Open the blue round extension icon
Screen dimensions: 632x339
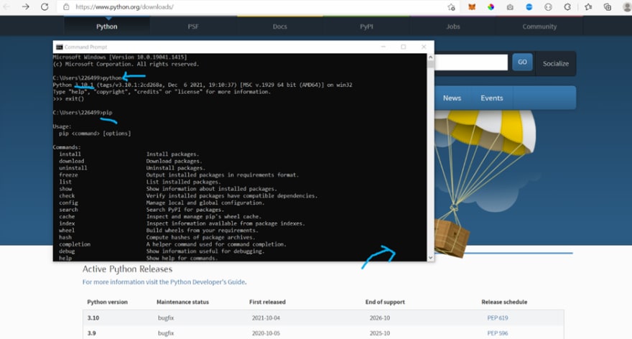click(x=529, y=7)
